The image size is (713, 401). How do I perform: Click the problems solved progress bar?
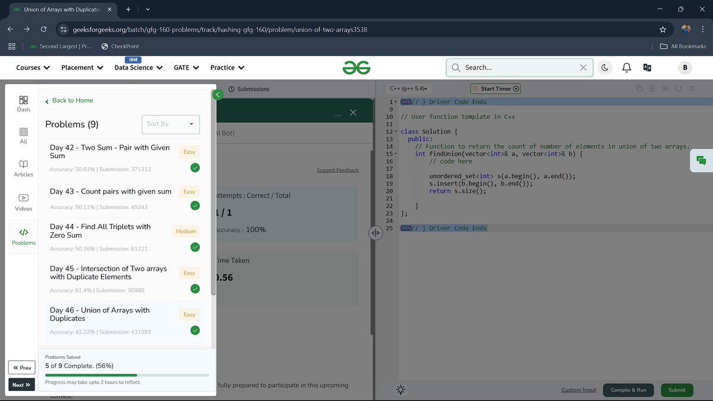pos(127,375)
